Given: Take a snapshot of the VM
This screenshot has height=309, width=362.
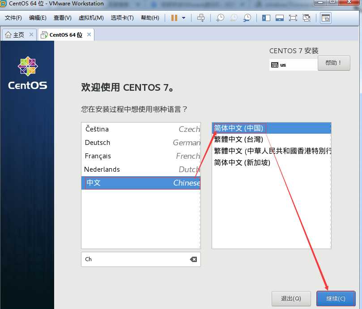Looking at the screenshot, I should 220,18.
